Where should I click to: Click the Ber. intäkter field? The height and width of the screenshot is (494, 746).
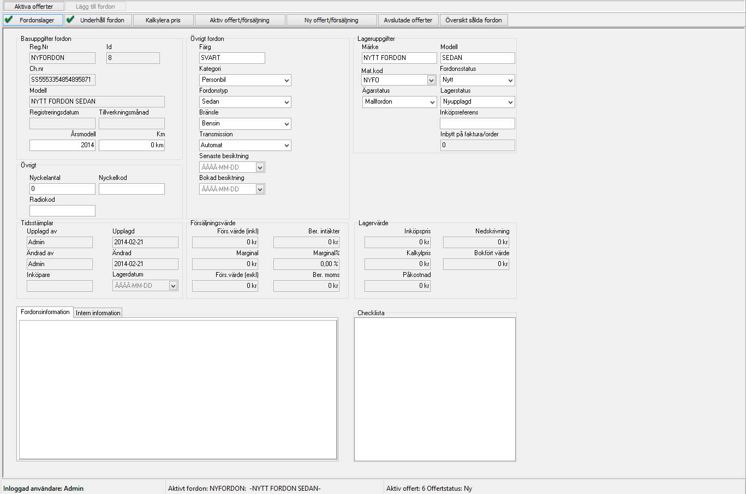[306, 242]
